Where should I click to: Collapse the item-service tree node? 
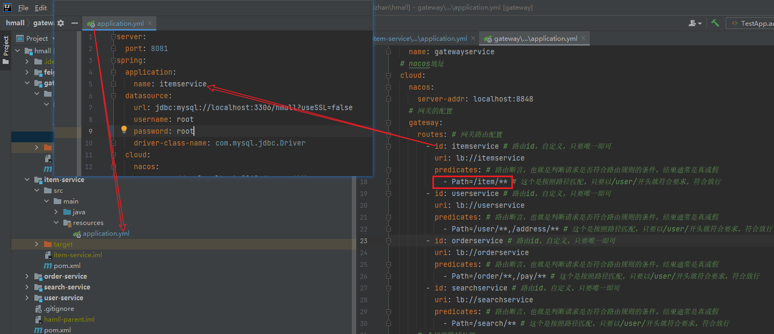tap(27, 180)
